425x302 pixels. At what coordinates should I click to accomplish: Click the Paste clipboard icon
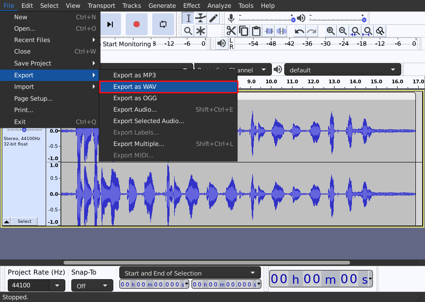[256, 31]
